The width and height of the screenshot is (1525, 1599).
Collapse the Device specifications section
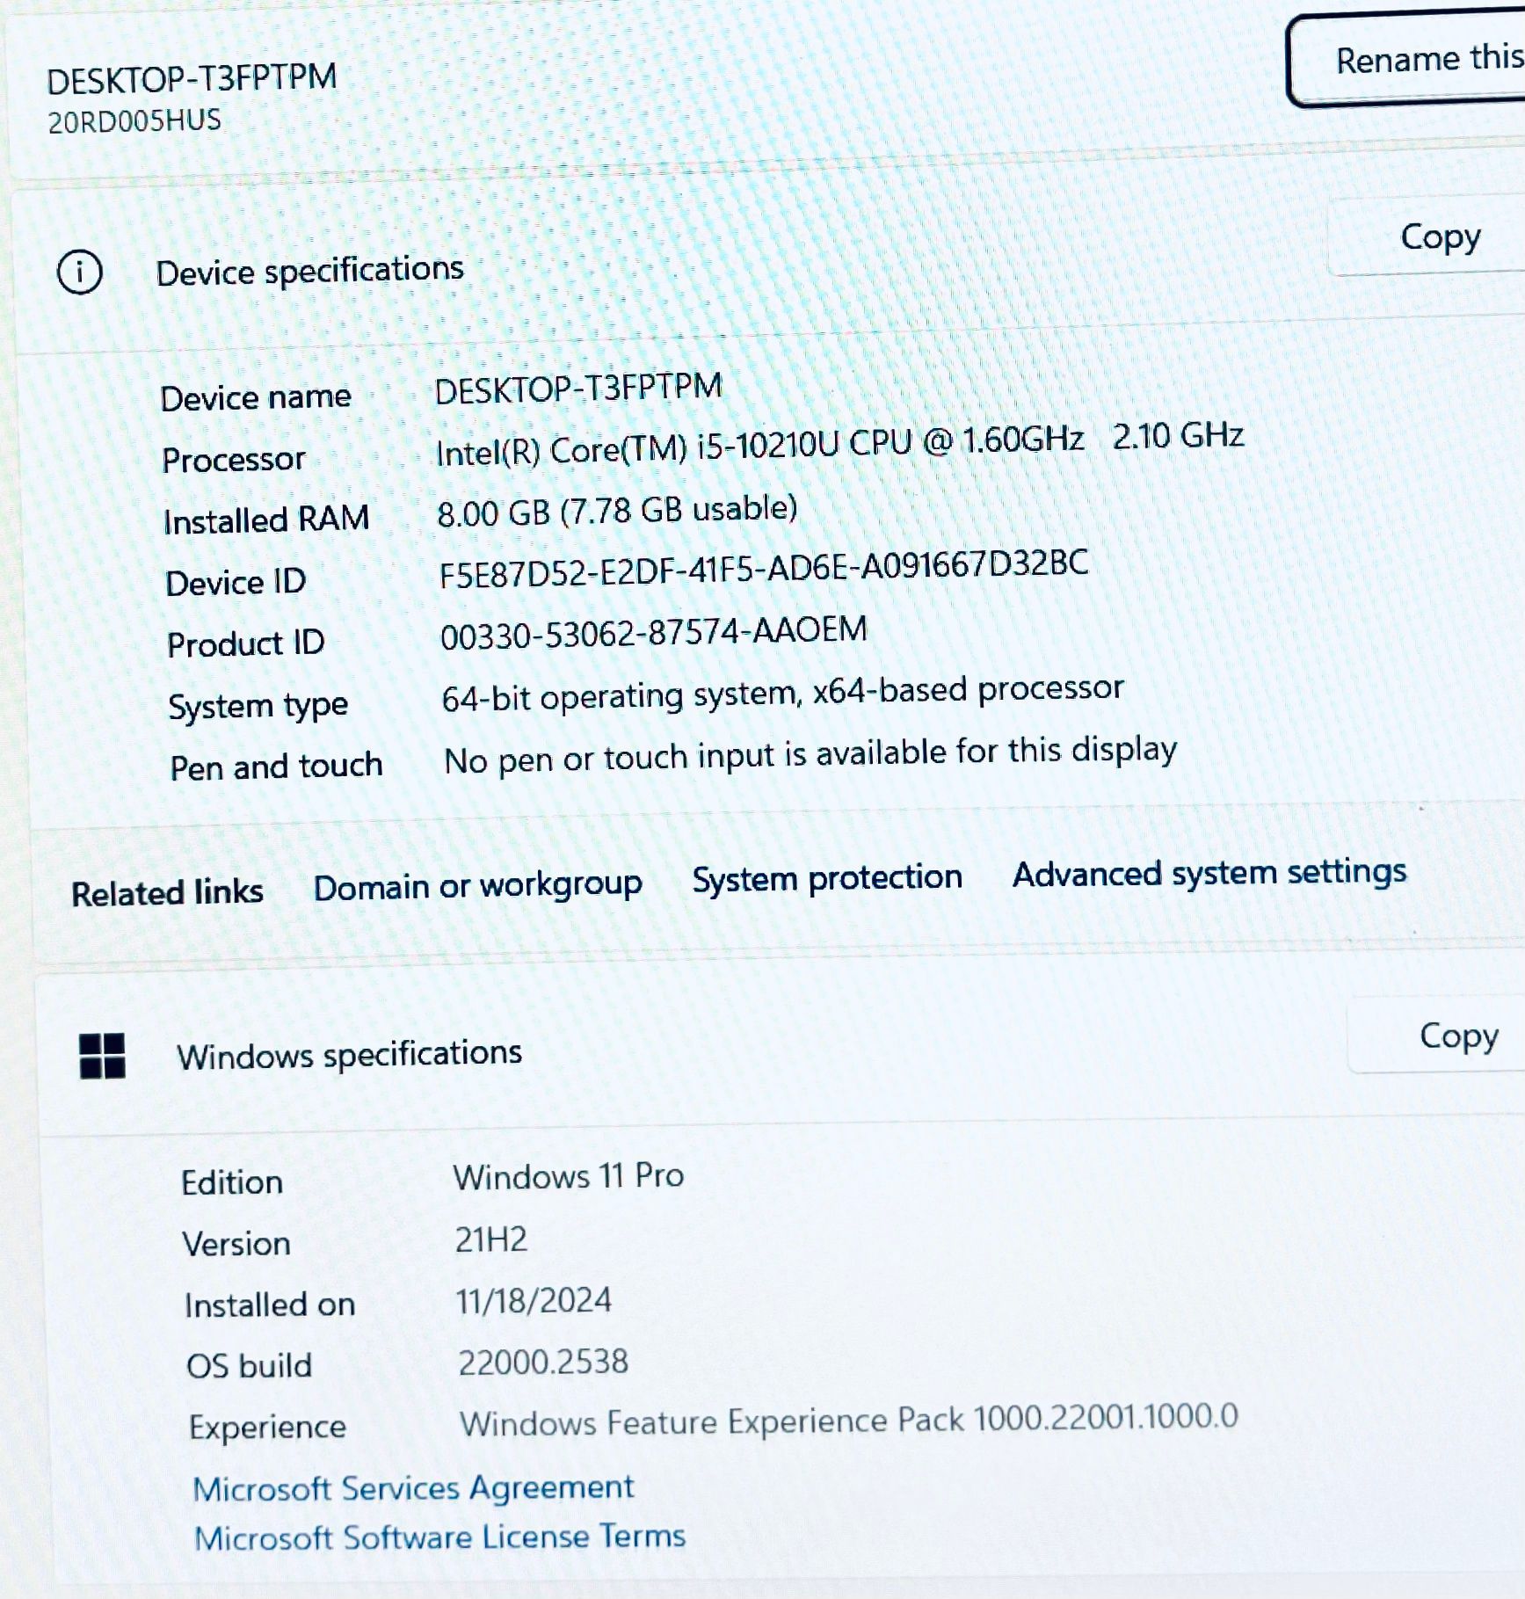pyautogui.click(x=311, y=270)
